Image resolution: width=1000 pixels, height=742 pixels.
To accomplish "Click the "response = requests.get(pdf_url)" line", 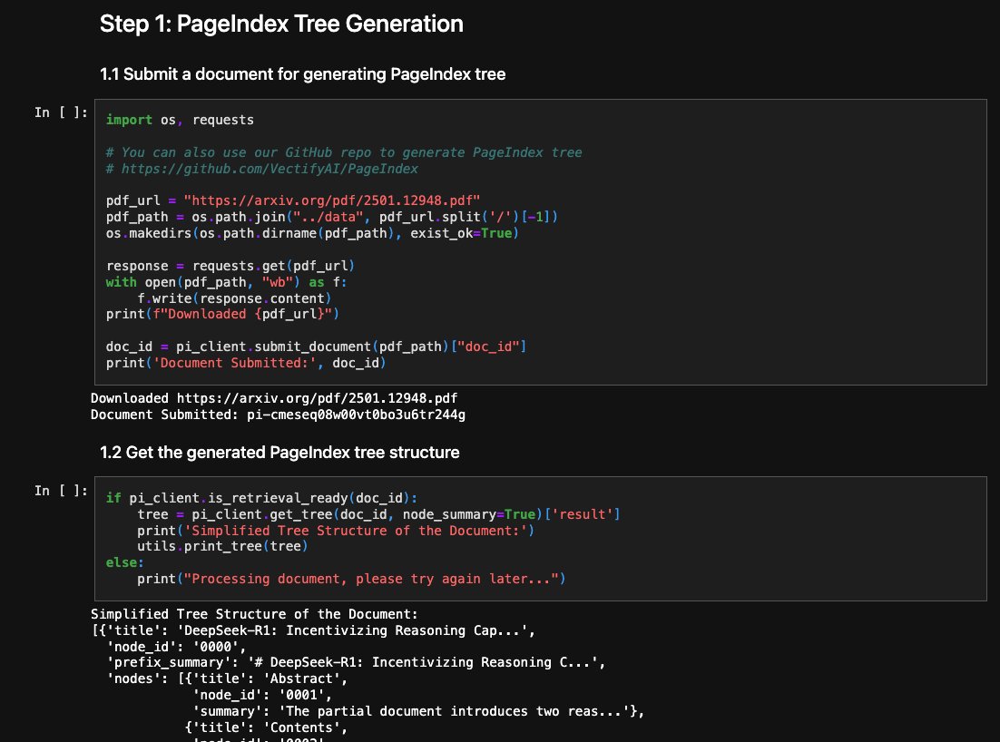I will (x=230, y=266).
